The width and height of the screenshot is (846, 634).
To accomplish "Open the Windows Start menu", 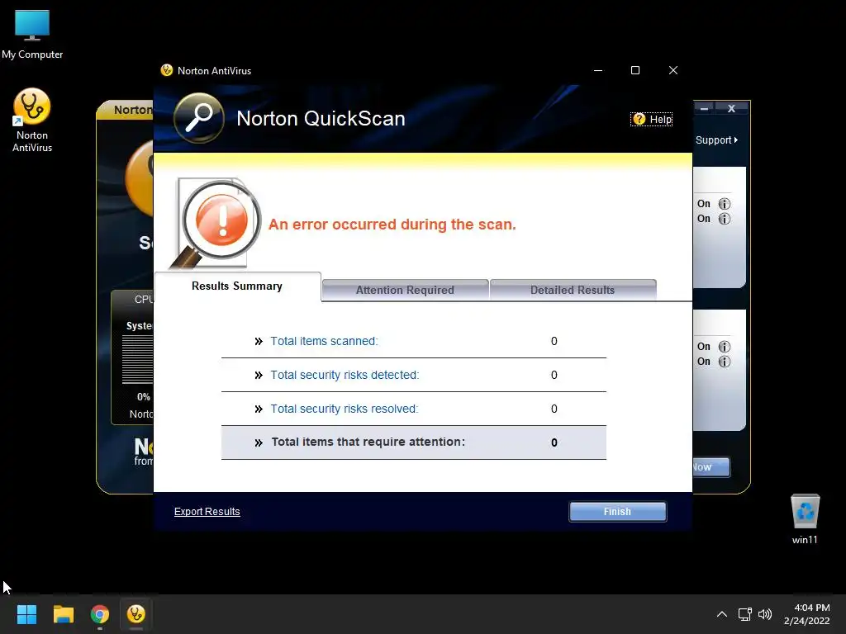I will 26,614.
